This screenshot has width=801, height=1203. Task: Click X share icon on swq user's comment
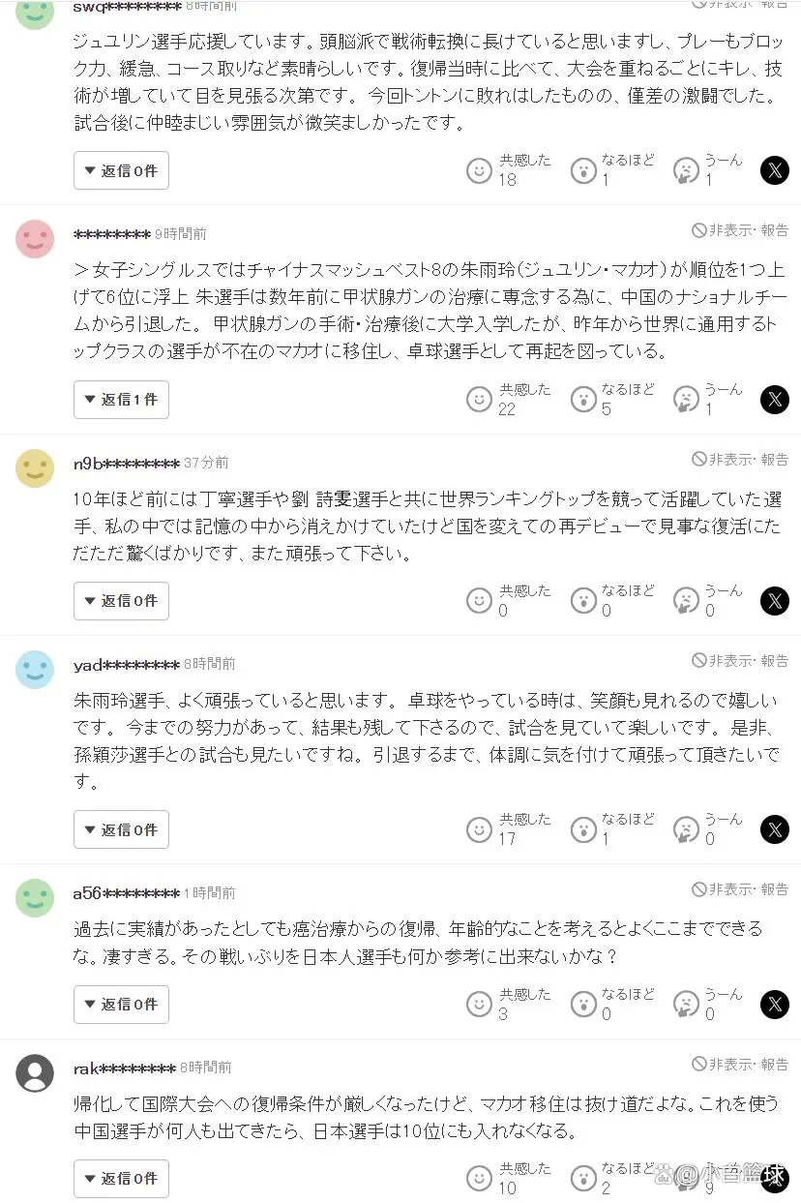774,170
